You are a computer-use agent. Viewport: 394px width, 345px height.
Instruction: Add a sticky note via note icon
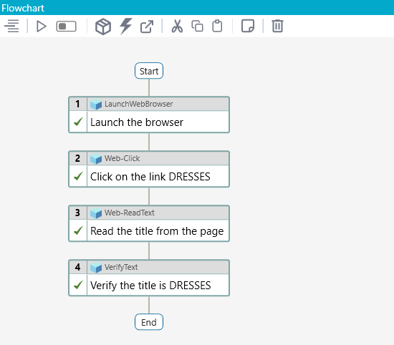tap(248, 26)
